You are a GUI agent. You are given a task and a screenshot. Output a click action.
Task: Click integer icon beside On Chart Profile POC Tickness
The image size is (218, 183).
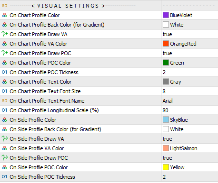click(4, 72)
